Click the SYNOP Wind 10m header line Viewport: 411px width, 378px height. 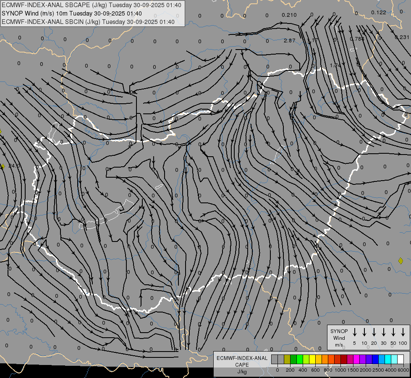click(71, 13)
